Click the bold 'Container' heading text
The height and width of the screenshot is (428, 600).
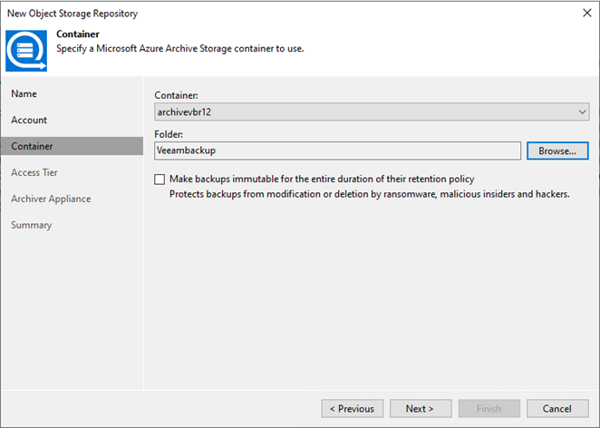pos(78,34)
